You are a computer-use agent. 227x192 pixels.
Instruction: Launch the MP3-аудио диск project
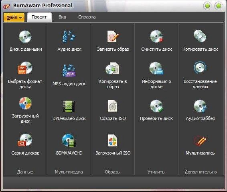point(69,75)
